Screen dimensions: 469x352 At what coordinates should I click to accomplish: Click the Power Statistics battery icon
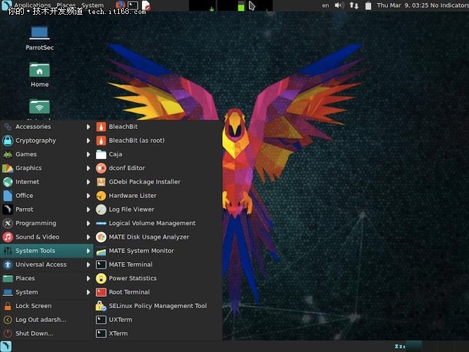click(x=101, y=279)
